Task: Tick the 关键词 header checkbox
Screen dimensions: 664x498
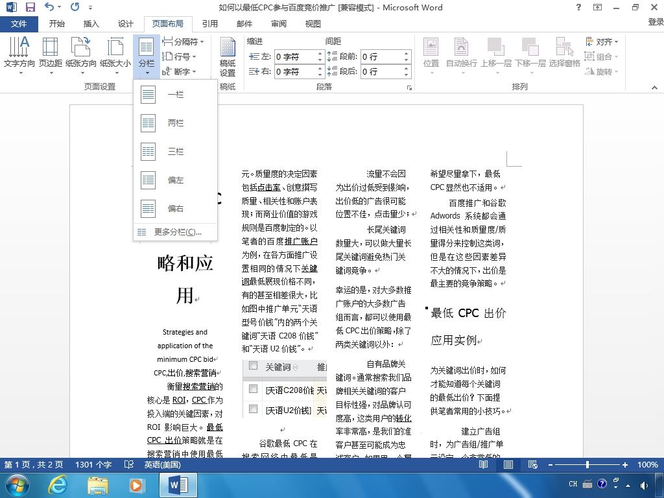Action: point(254,366)
